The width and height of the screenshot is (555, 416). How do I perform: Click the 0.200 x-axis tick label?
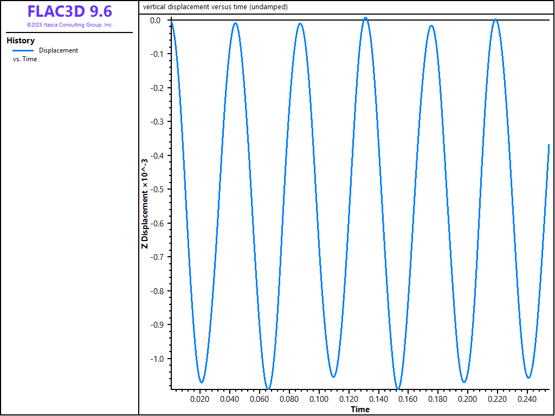tap(467, 399)
